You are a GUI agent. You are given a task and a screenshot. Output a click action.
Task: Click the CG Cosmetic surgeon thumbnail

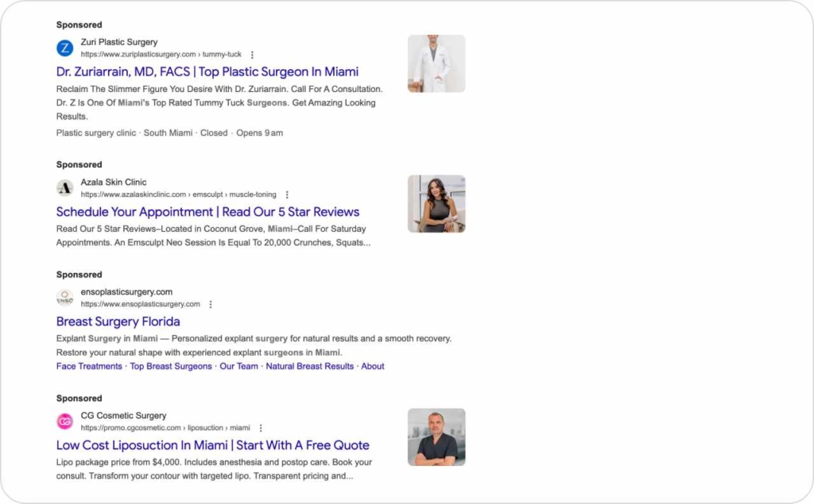(436, 437)
